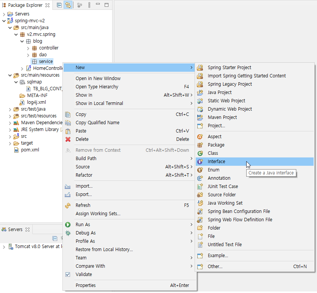Click the Enum icon in the New submenu
This screenshot has height=293, width=317.
click(x=200, y=170)
